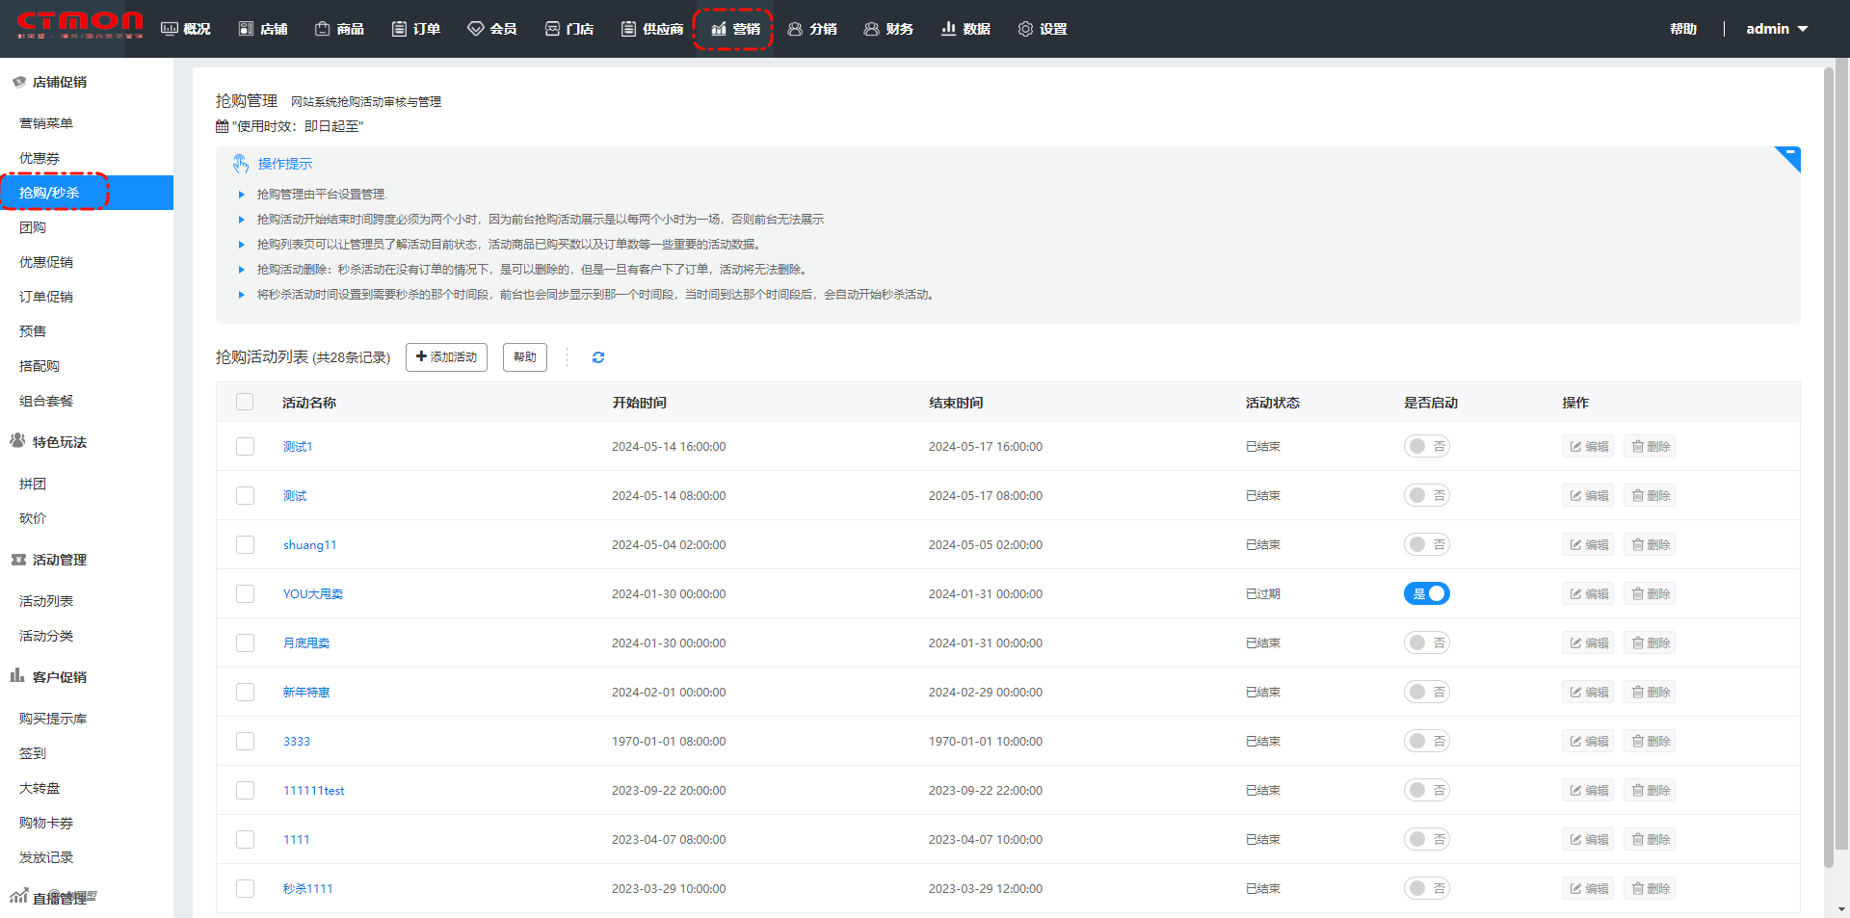
Task: Expand the 特色玩法 sidebar group
Action: tap(59, 442)
